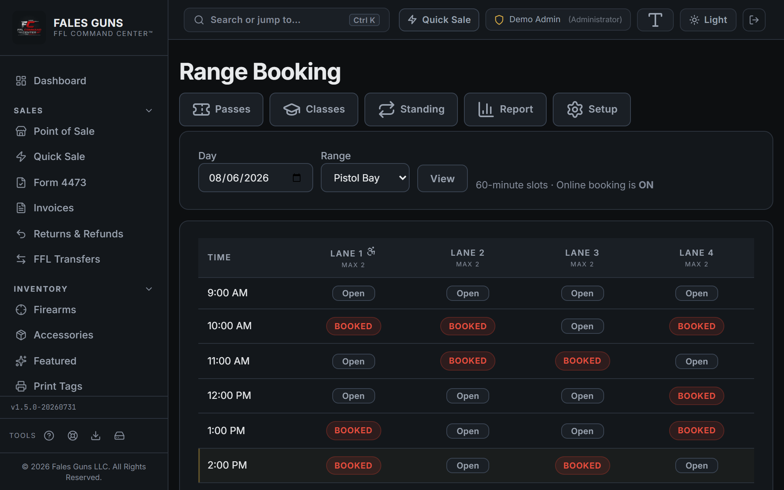784x490 pixels.
Task: Focus the Search or jump to field
Action: point(286,20)
